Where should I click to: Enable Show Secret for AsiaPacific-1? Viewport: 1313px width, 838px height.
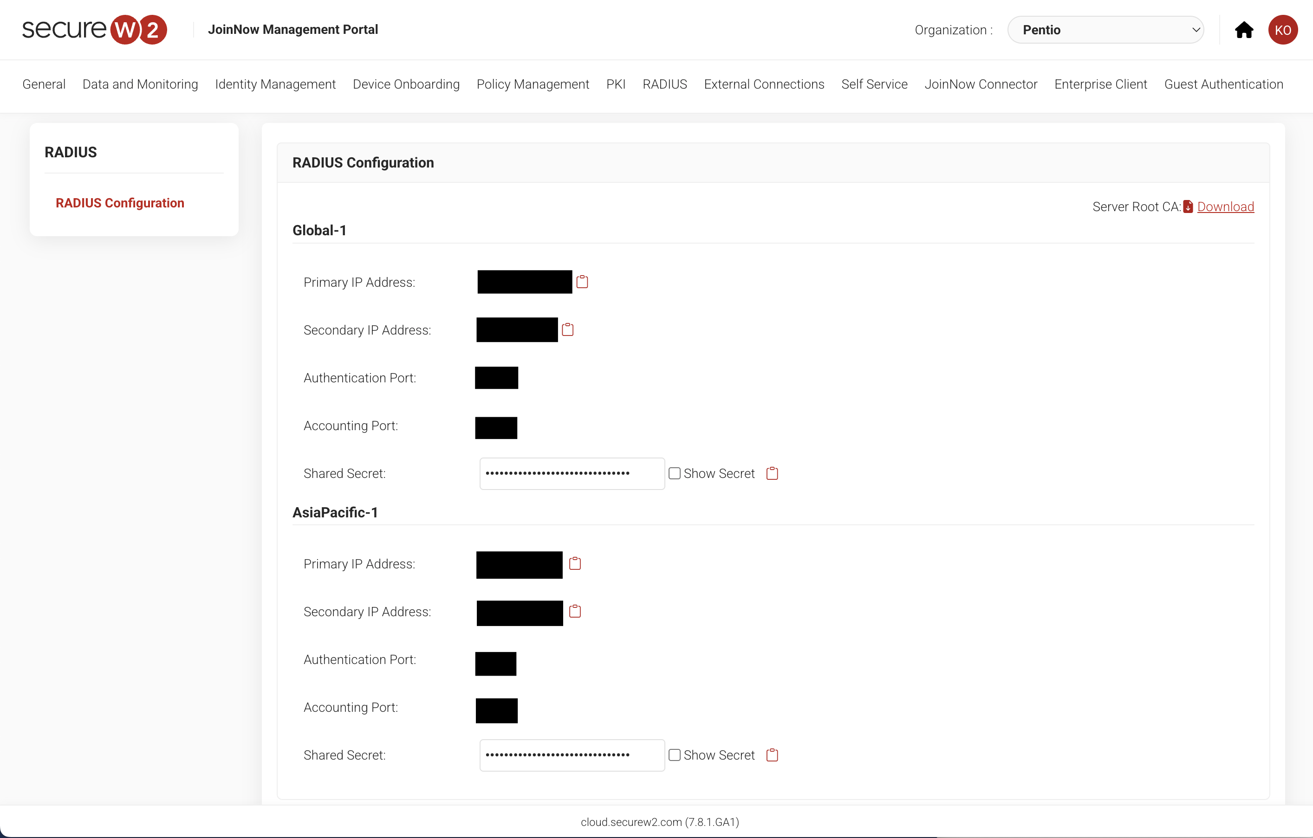coord(675,755)
